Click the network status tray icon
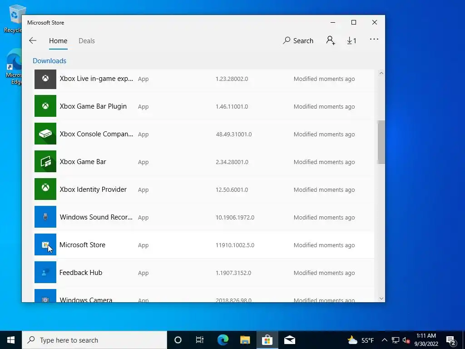The height and width of the screenshot is (349, 465). 395,340
